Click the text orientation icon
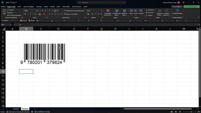201x113 pixels. click(58, 11)
